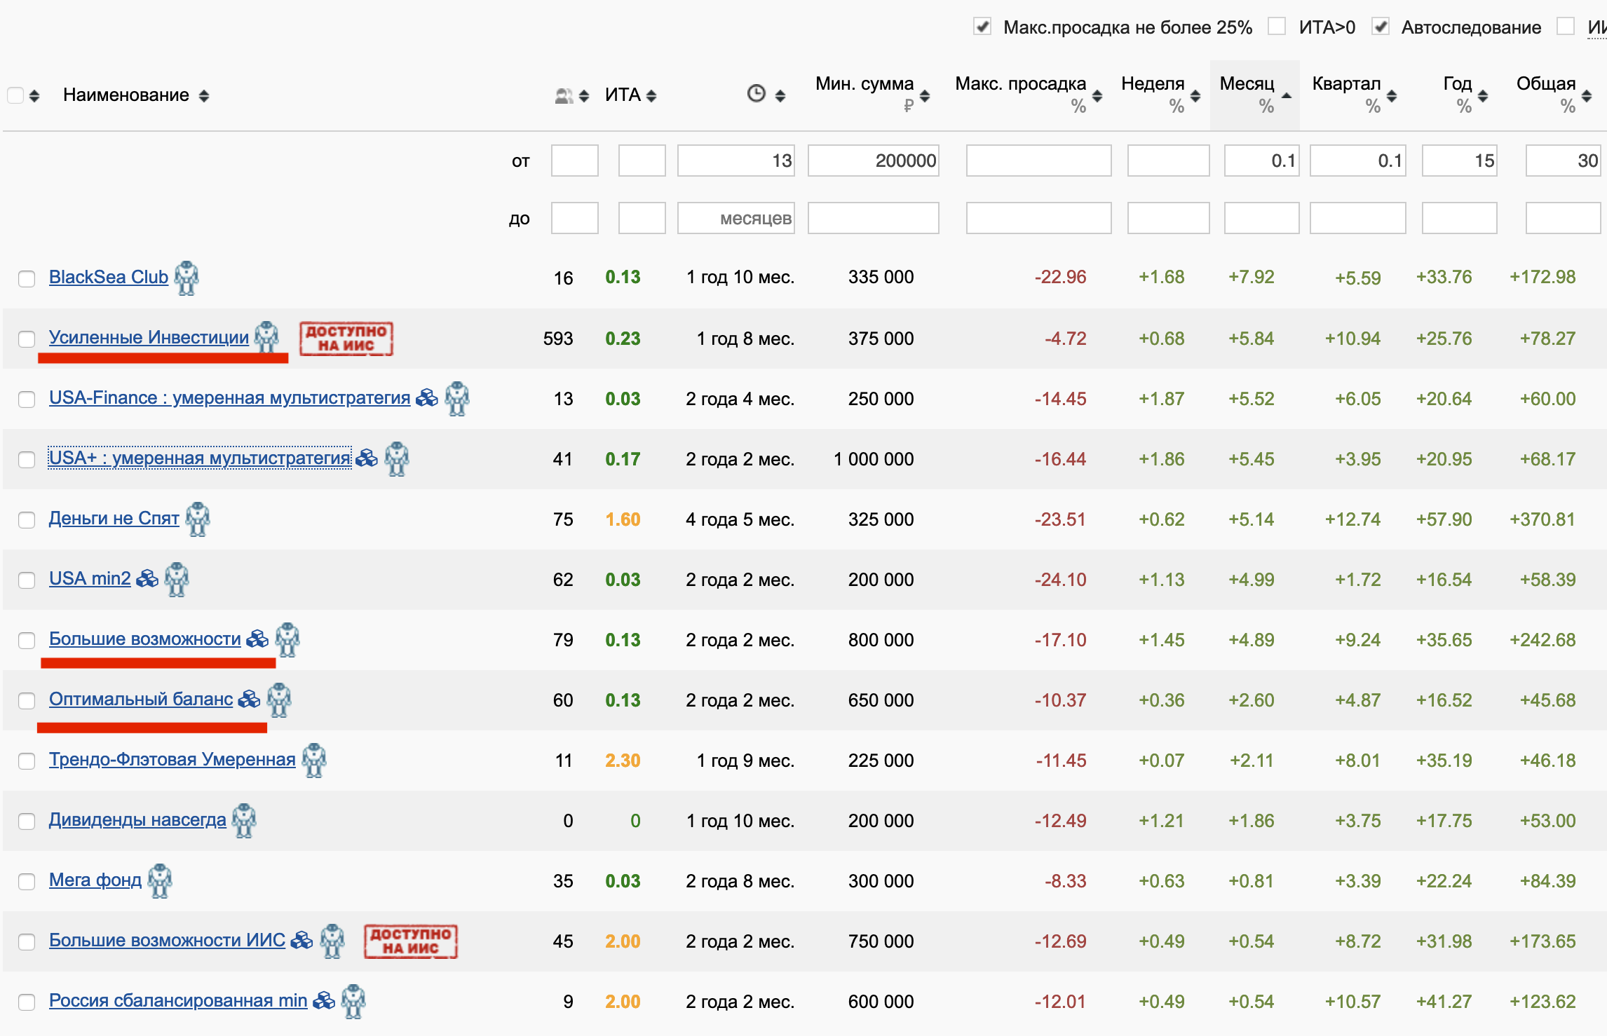Open the Трендо-Флэтовая Умеренная link

(172, 759)
